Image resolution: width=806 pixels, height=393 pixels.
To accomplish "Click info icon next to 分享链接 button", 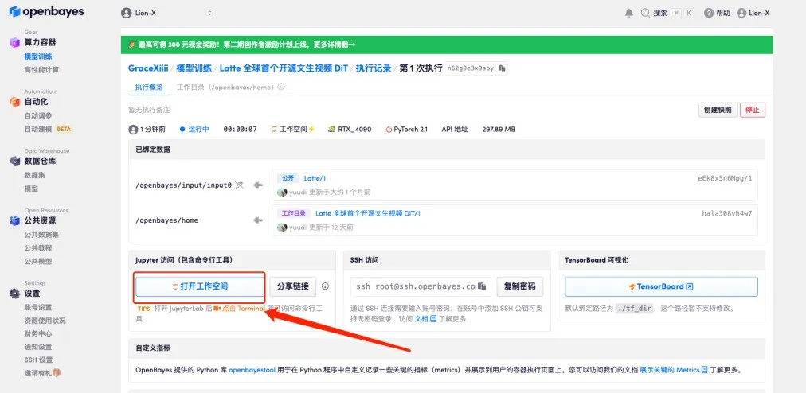I will (x=325, y=286).
